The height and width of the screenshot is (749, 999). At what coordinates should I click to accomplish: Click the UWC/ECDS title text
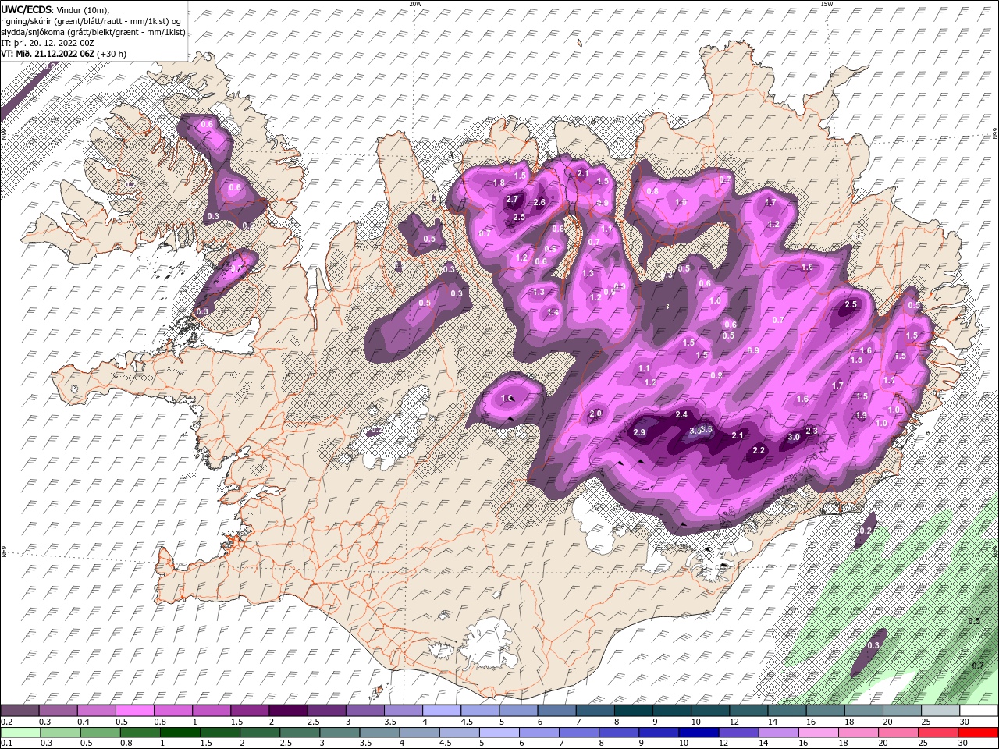coord(27,9)
